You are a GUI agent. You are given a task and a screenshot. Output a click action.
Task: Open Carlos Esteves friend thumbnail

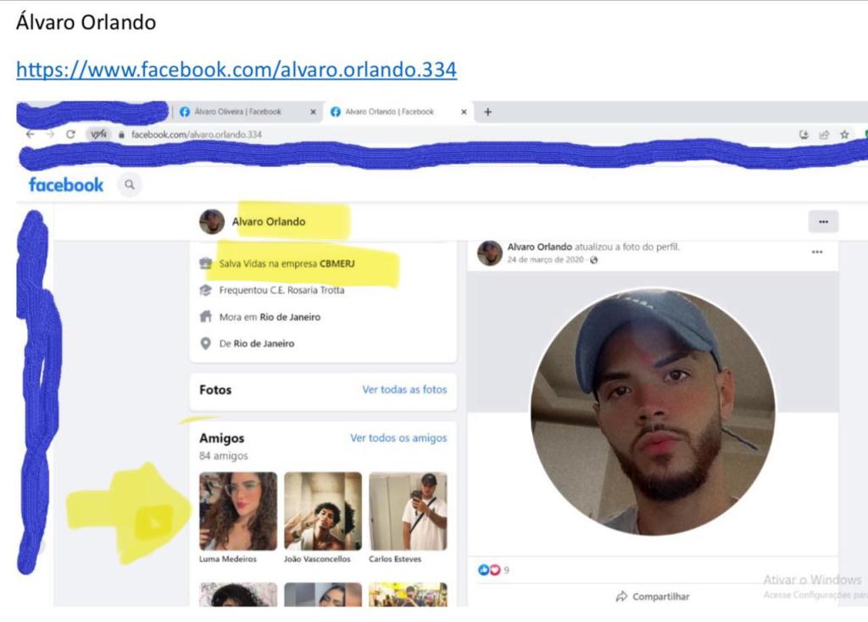click(408, 511)
